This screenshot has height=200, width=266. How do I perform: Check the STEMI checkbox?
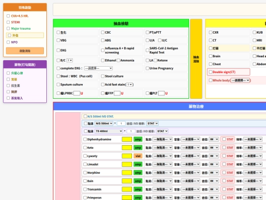coord(8,22)
